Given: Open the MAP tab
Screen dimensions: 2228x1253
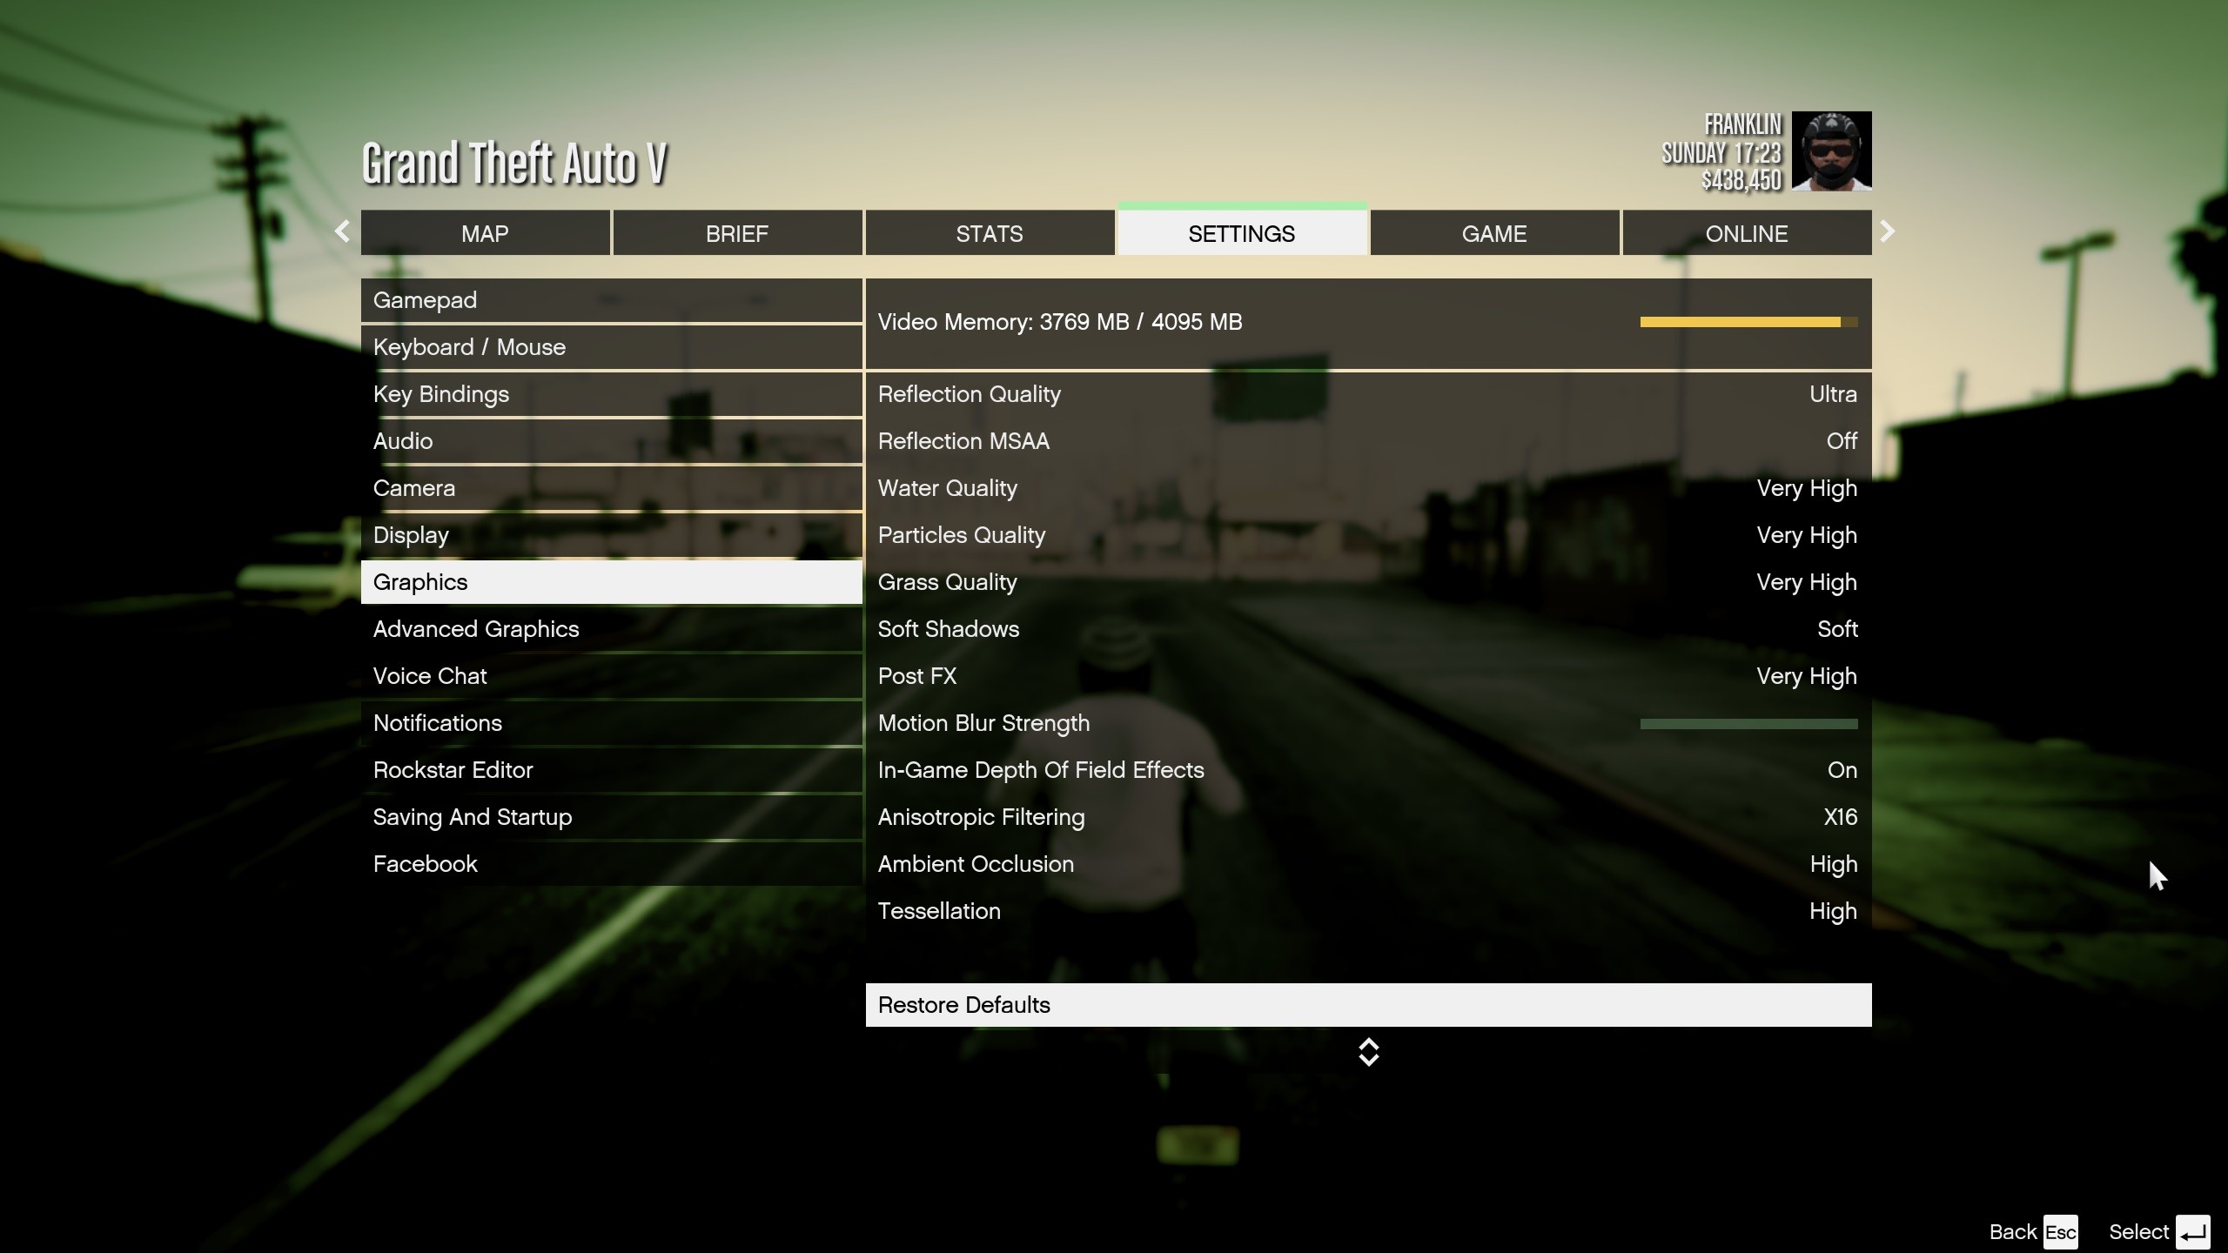Looking at the screenshot, I should pyautogui.click(x=485, y=232).
